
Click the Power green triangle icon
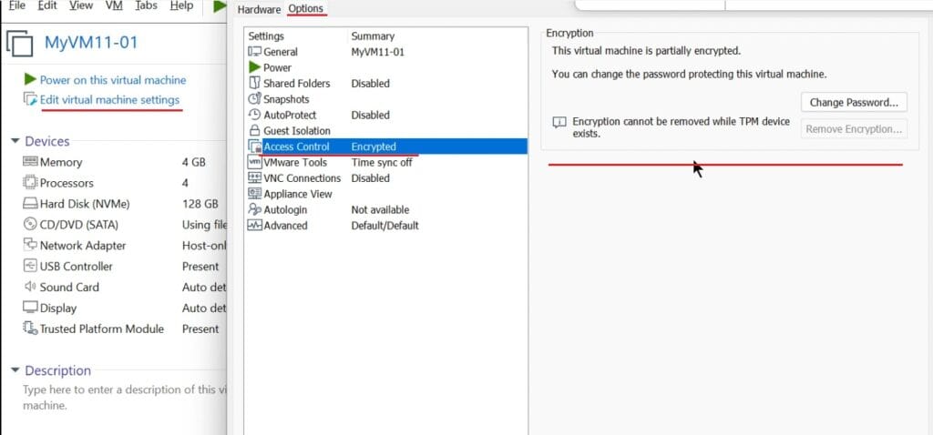point(255,67)
